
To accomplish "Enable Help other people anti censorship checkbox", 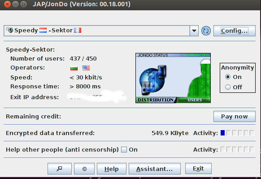I will (124, 149).
